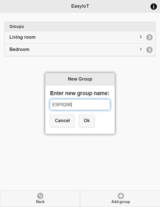Click the 'Enter new group name:' label
The image size is (160, 207).
tap(80, 93)
